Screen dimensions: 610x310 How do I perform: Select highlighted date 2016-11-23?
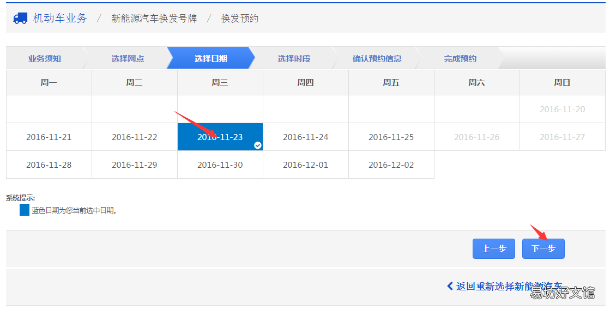click(x=220, y=137)
